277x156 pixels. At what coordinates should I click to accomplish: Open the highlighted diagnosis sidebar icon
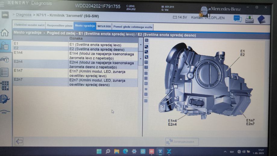coord(5,46)
